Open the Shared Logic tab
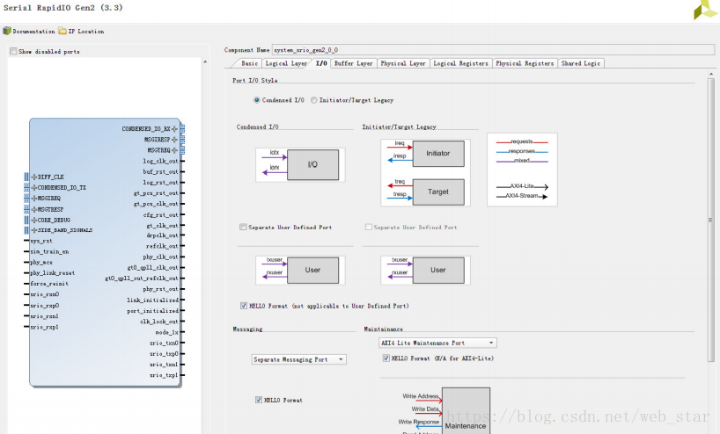The image size is (720, 434). (581, 63)
